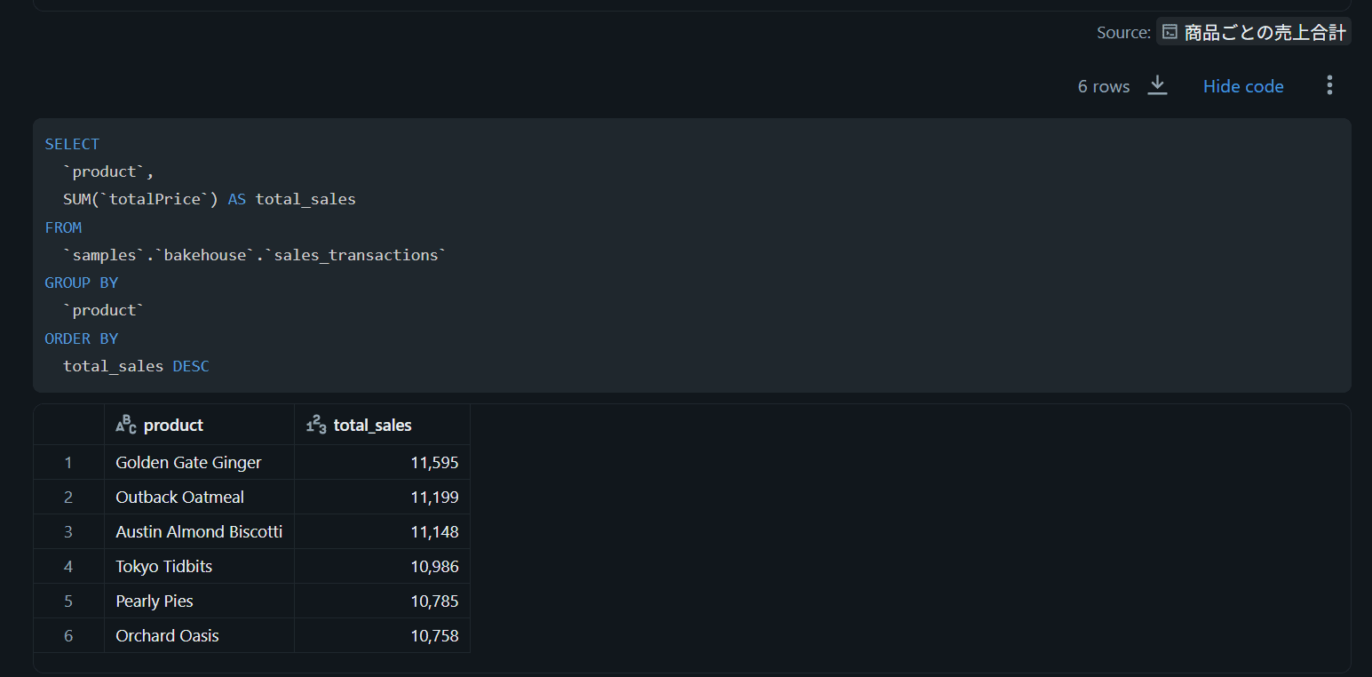Open the 商品ごとの売上合計 source query

click(1265, 32)
